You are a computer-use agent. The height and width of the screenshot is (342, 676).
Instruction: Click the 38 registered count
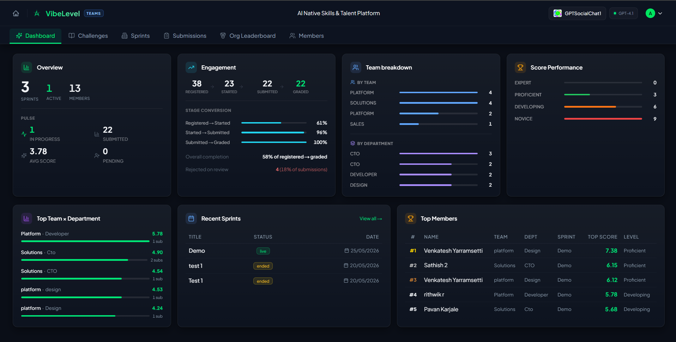(x=197, y=84)
